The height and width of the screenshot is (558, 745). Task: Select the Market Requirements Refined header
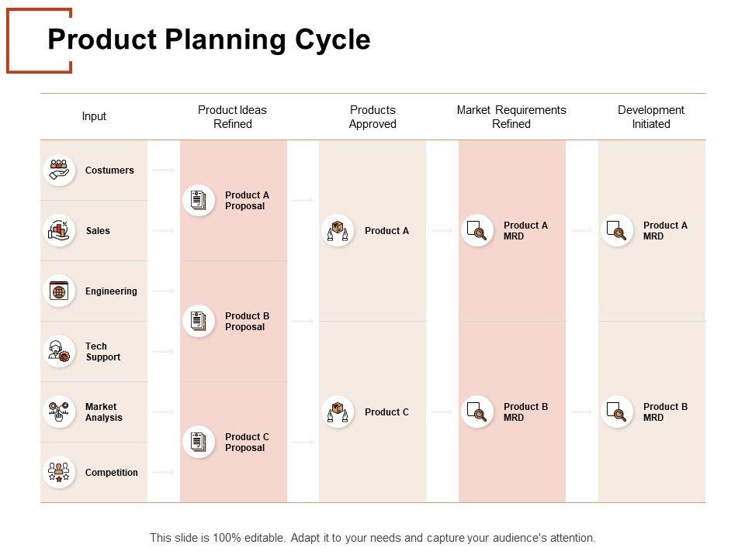pos(511,117)
